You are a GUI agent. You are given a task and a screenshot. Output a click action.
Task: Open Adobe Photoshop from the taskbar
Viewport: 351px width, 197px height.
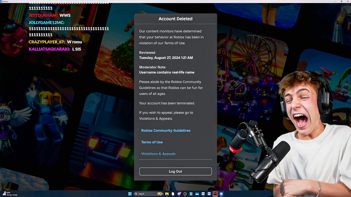pos(203,194)
